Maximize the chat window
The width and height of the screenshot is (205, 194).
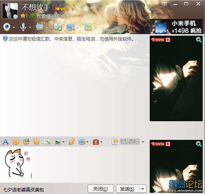(186, 4)
